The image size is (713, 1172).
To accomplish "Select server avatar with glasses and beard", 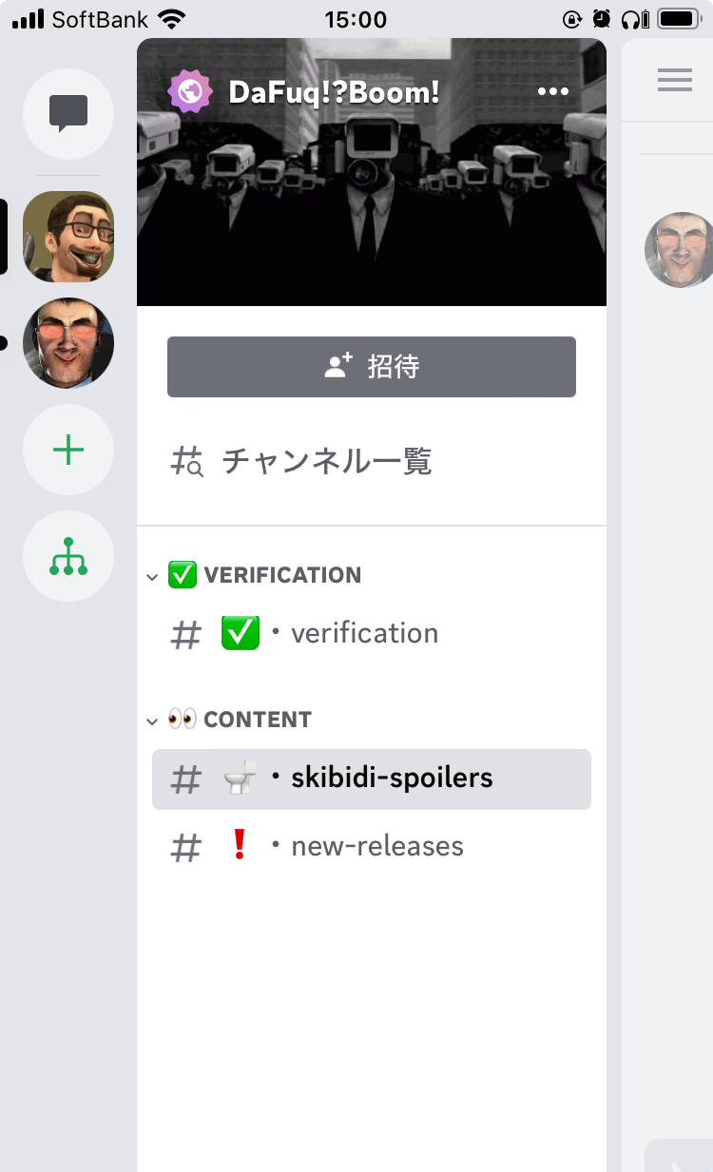I will click(68, 237).
